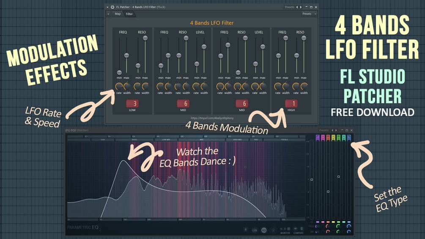Switch to the Filter tab in Patcher
Image resolution: width=425 pixels, height=239 pixels.
(x=129, y=14)
